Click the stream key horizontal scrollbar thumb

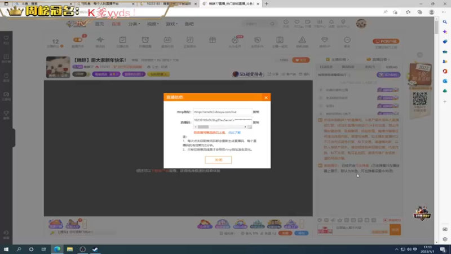(203, 127)
